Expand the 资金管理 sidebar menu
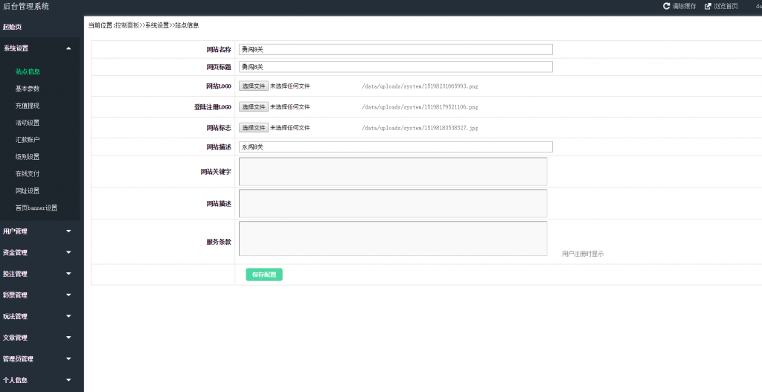Image resolution: width=762 pixels, height=392 pixels. [68, 252]
